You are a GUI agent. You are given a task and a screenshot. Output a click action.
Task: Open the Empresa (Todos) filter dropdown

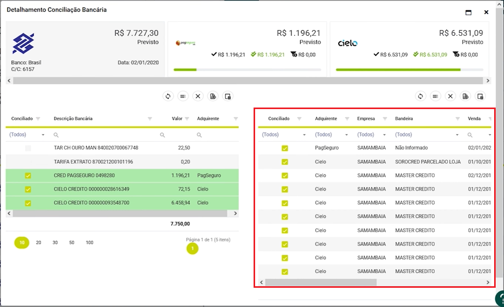click(x=384, y=135)
